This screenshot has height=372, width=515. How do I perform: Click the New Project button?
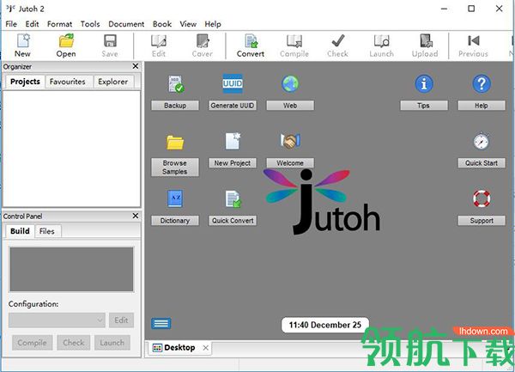[x=233, y=163]
